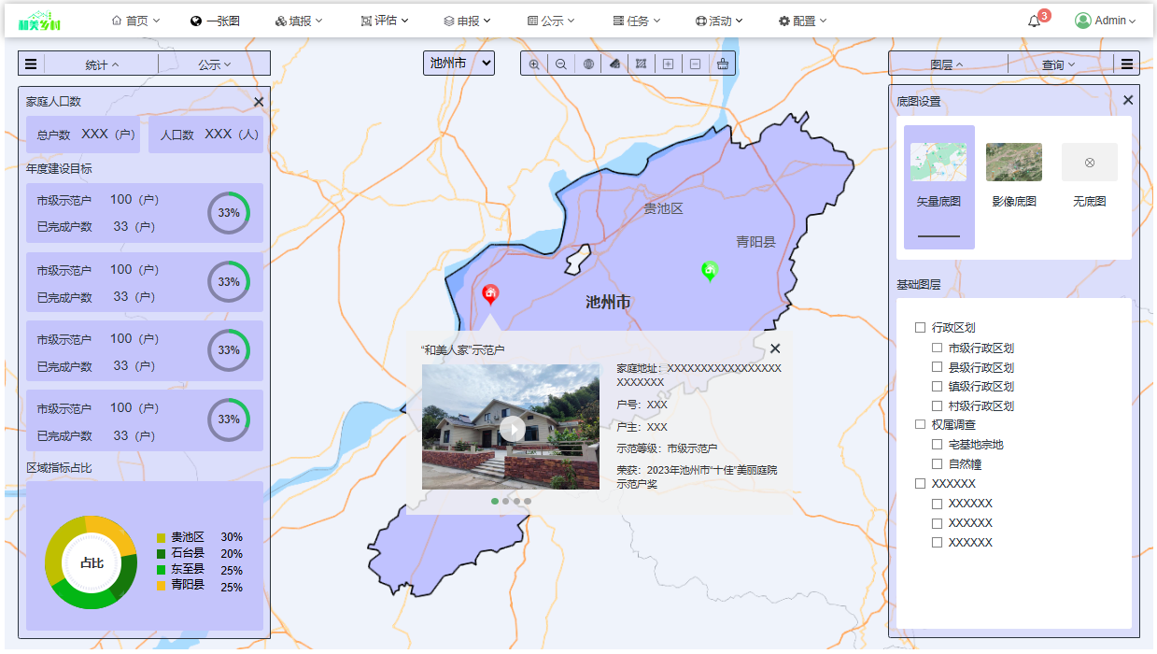Click the 青阳县 legend color swatch
This screenshot has width=1157, height=654.
coord(161,586)
